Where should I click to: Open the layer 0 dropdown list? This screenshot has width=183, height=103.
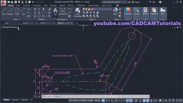tap(111, 9)
